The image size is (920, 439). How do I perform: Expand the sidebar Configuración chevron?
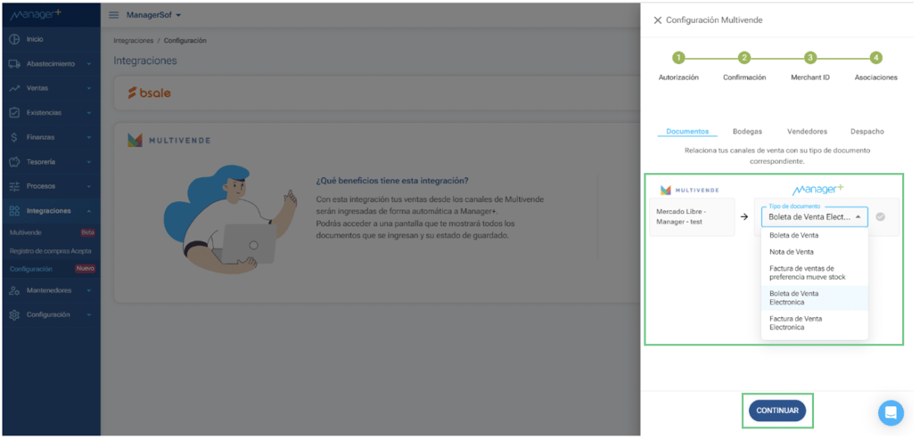(x=88, y=315)
